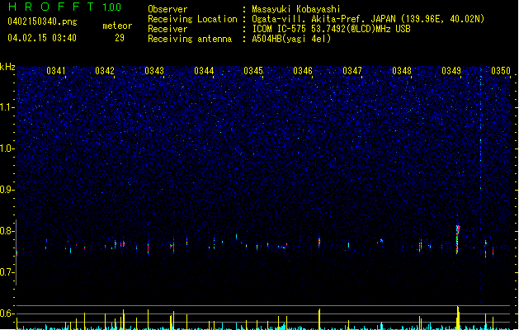The image size is (519, 330).
Task: Select observer name Masayuki Kobayashi
Action: coord(296,9)
